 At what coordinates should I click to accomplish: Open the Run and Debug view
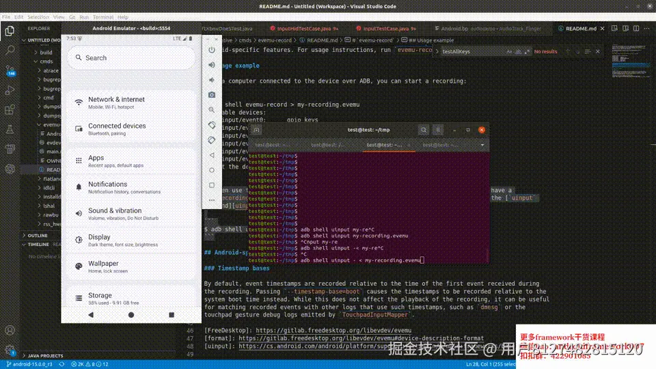(x=10, y=90)
